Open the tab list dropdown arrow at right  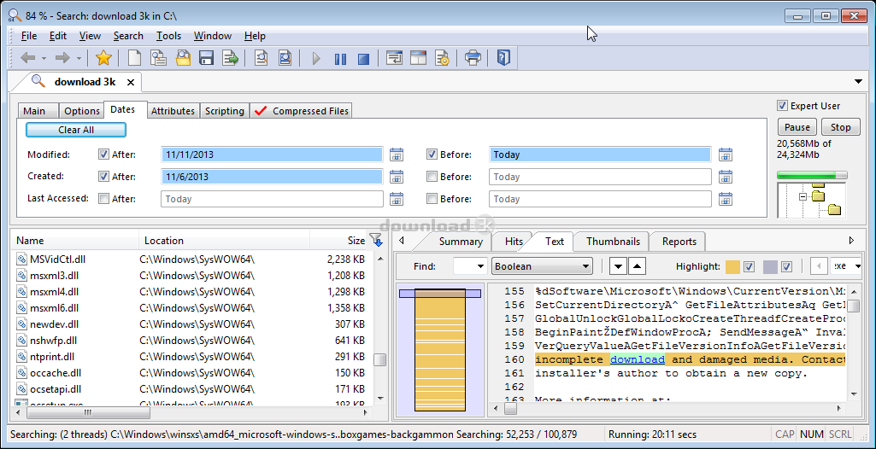tap(859, 82)
